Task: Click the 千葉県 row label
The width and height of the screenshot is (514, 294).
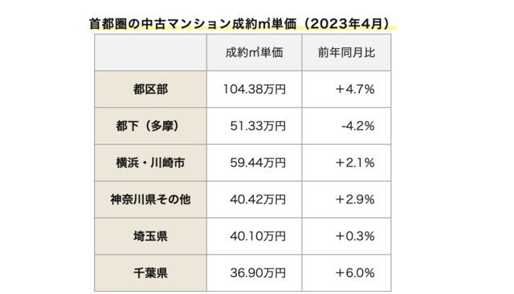Action: 150,272
